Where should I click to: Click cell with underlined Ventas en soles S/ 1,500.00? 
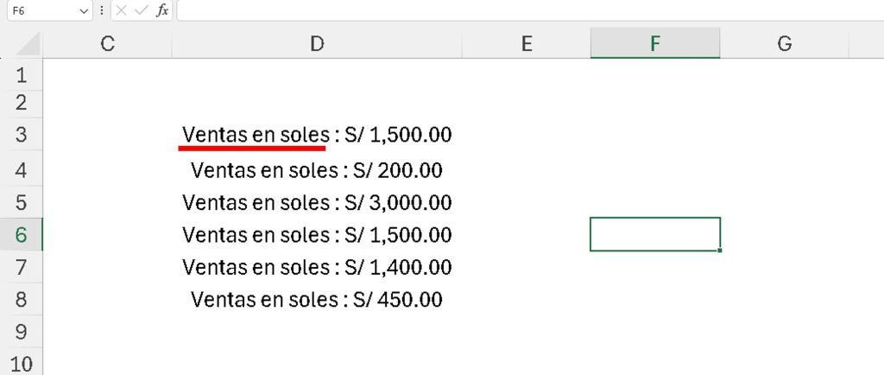pyautogui.click(x=317, y=135)
